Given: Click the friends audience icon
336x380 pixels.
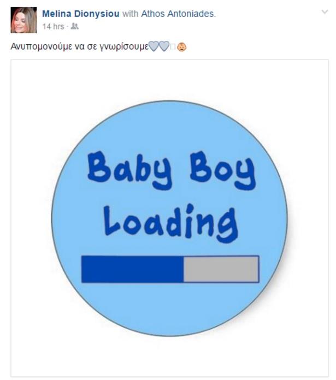Looking at the screenshot, I should [74, 26].
